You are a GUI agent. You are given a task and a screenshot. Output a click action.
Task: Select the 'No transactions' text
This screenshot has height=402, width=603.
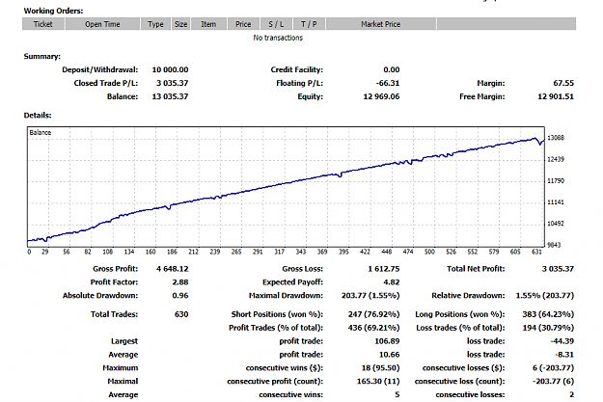[278, 38]
